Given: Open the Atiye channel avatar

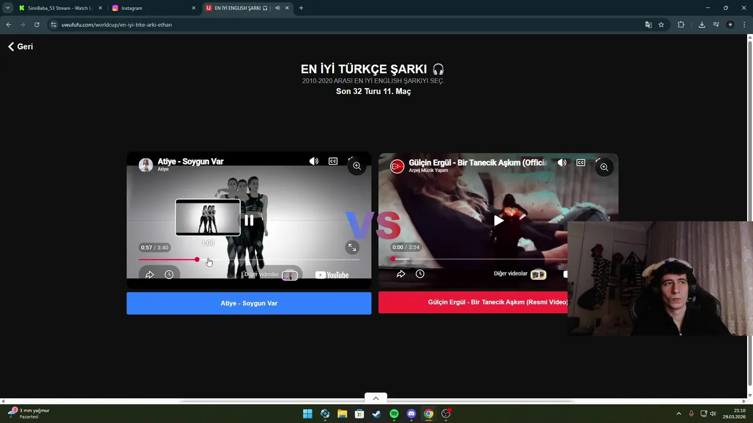Looking at the screenshot, I should click(x=145, y=164).
